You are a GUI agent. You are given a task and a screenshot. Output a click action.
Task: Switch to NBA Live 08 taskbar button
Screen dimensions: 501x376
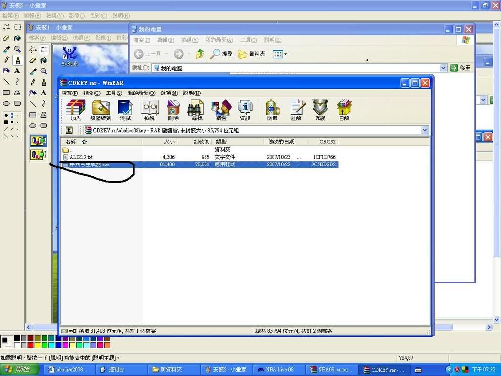pos(278,369)
